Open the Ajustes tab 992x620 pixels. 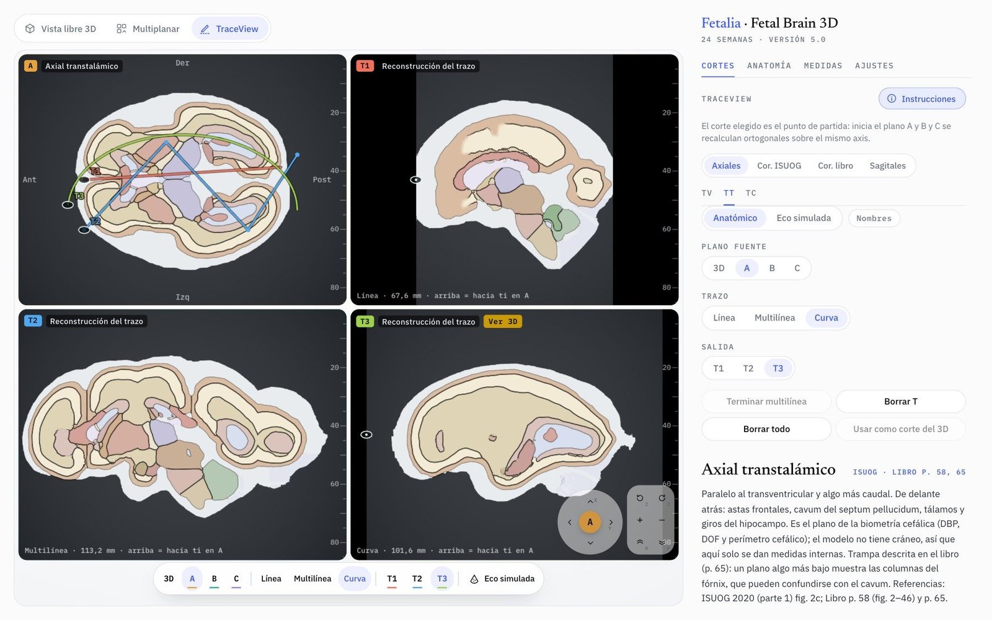tap(874, 66)
